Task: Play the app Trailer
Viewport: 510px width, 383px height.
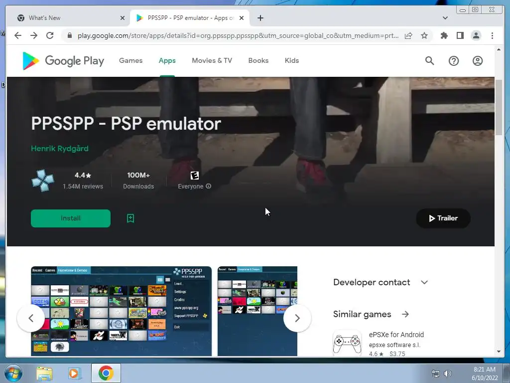Action: point(443,218)
